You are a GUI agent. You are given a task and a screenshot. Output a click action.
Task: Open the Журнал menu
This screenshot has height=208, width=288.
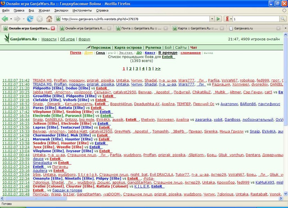[44, 10]
